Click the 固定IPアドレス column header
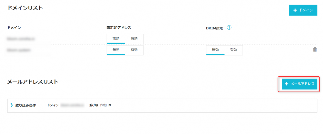This screenshot has height=134, width=323. pyautogui.click(x=119, y=28)
